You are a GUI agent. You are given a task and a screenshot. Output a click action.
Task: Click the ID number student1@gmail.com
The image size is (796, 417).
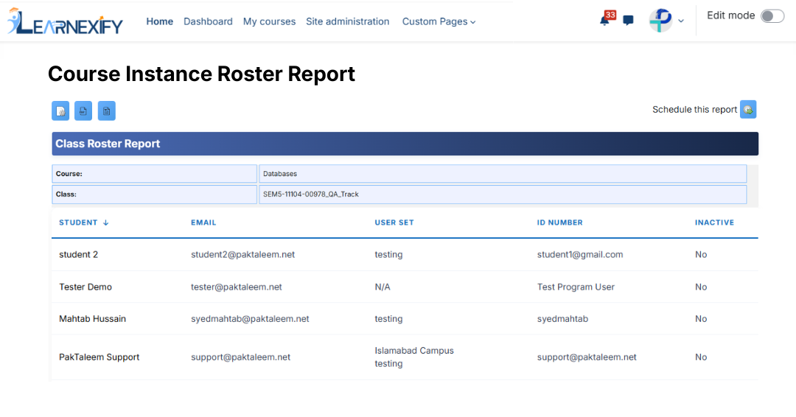[x=580, y=255]
